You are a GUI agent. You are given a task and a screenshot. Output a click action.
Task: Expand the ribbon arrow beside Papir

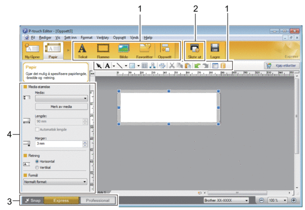tap(68, 50)
